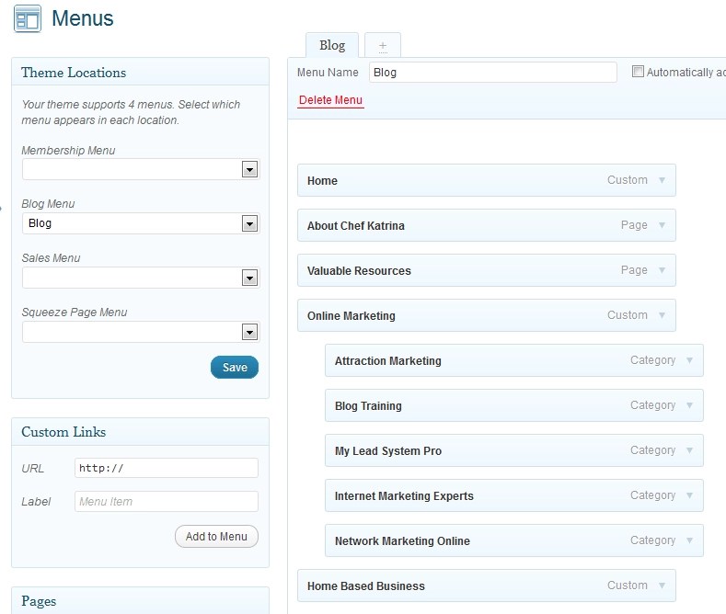The width and height of the screenshot is (726, 614).
Task: Click the Custom Links panel header
Action: coord(140,432)
